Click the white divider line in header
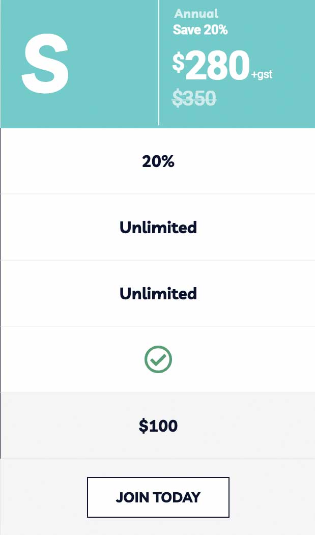Image resolution: width=315 pixels, height=535 pixels. 159,63
